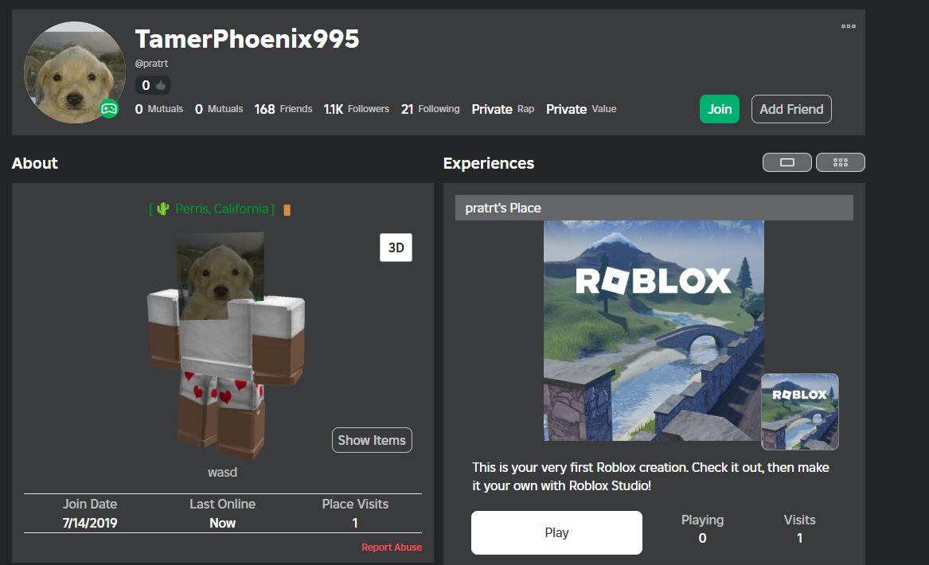This screenshot has height=565, width=929.
Task: Click the green in-game status icon on avatar
Action: [109, 109]
